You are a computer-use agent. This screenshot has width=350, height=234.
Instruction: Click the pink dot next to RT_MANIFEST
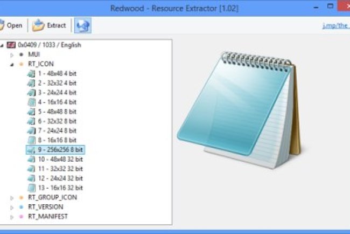click(x=22, y=216)
